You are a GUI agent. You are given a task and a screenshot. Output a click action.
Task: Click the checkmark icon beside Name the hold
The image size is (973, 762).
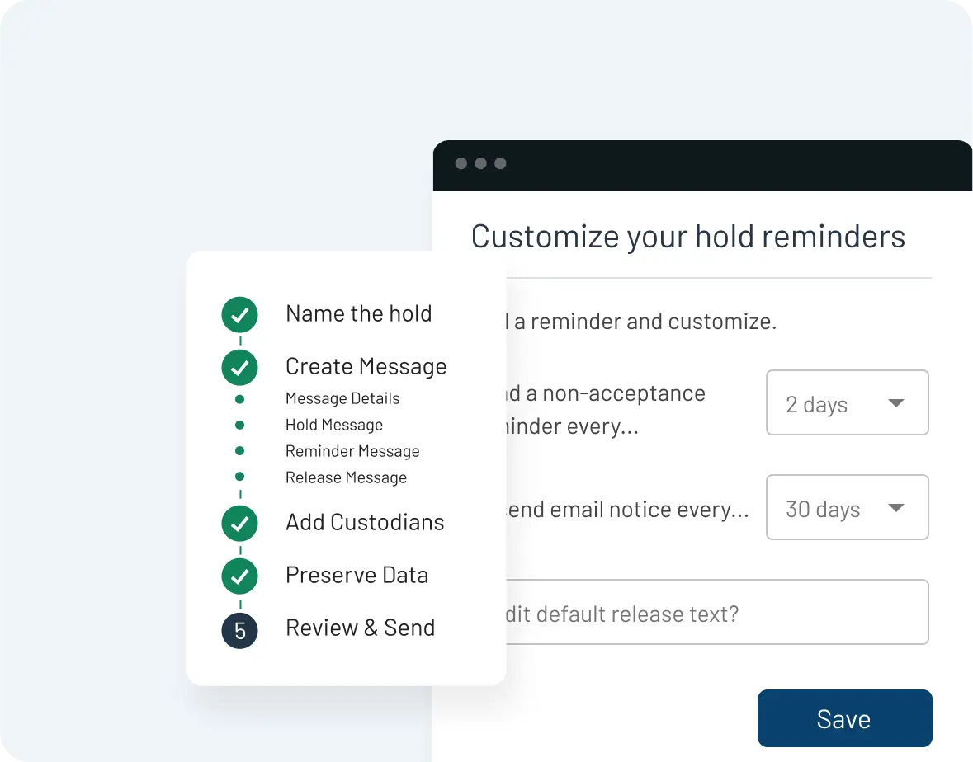[x=239, y=314]
